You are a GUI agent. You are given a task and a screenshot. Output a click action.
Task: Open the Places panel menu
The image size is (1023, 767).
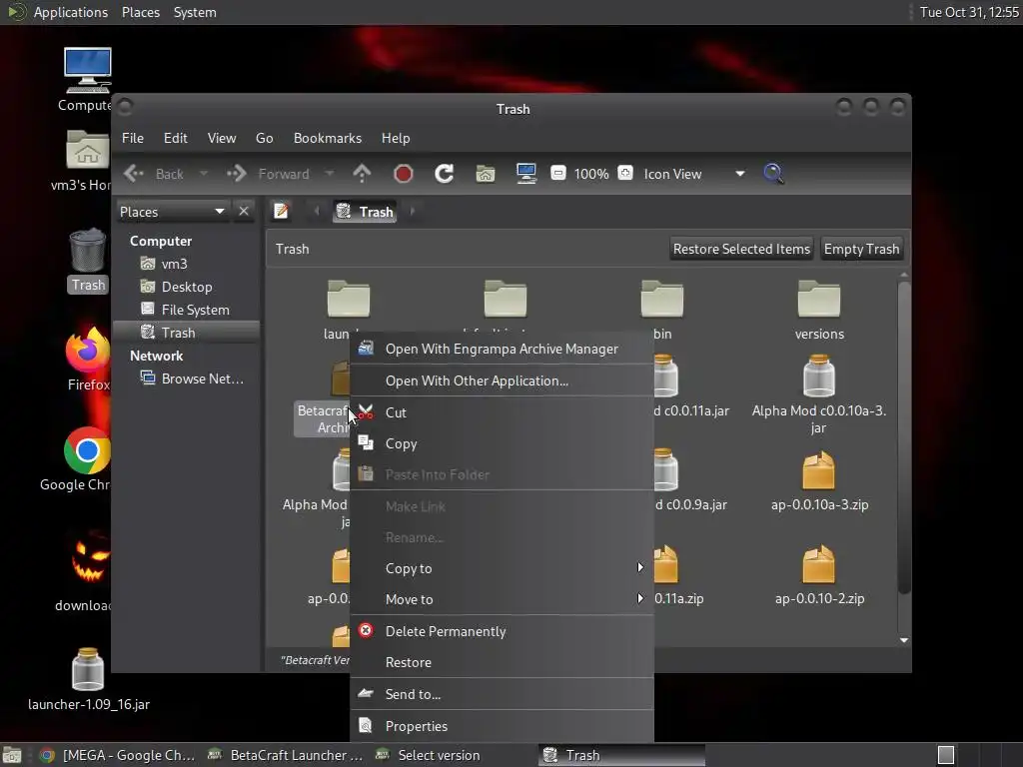[x=141, y=12]
